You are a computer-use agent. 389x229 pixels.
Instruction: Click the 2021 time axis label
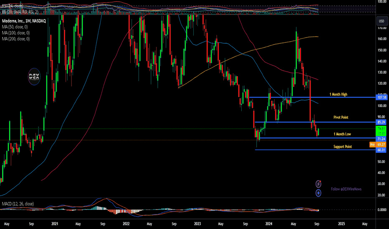[55, 224]
